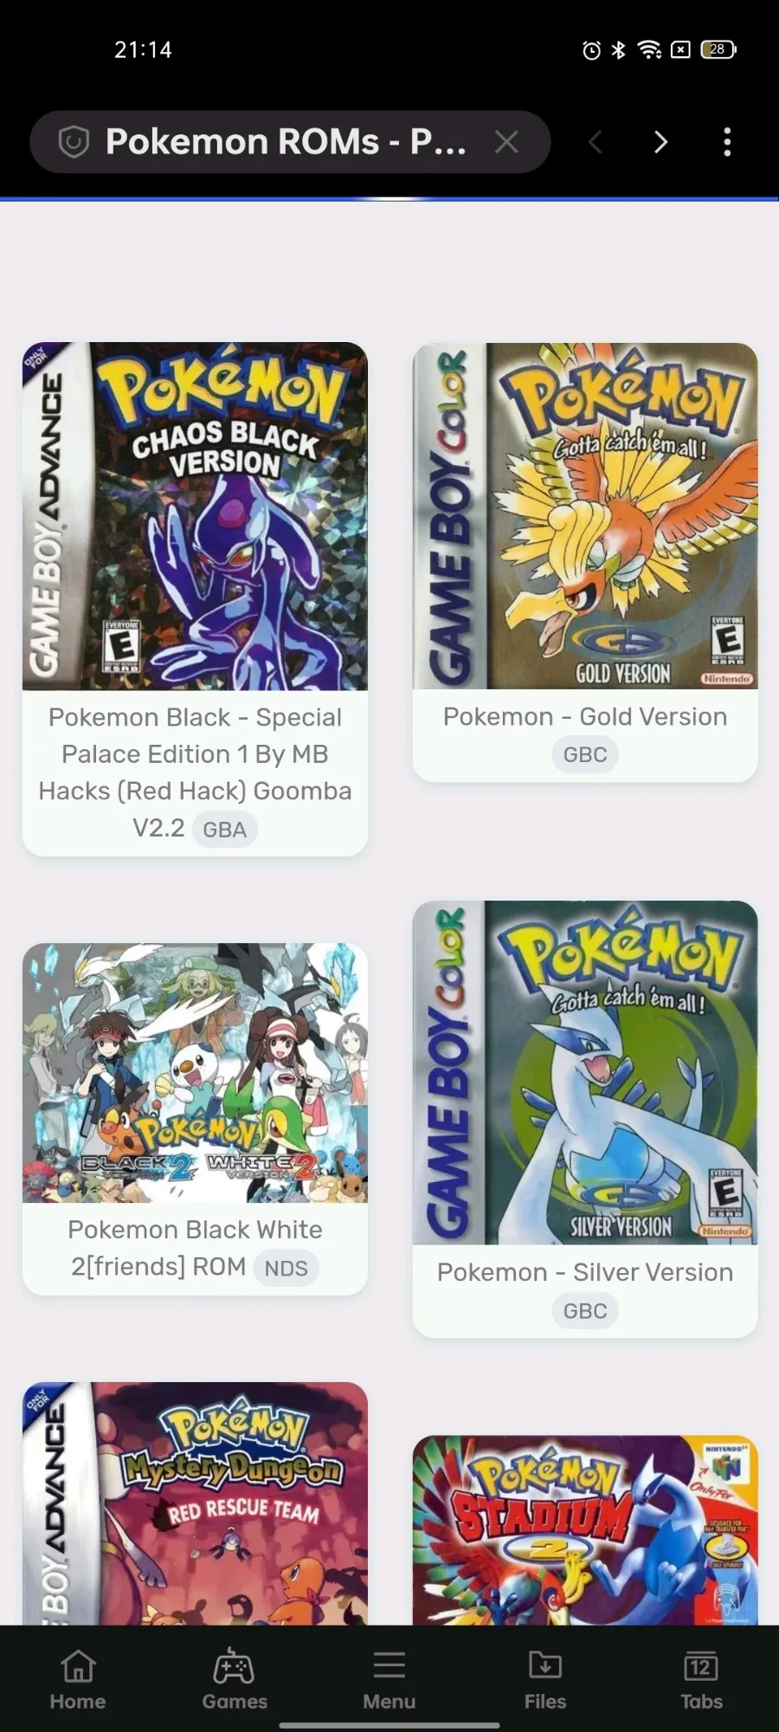Tap the GBA tag on Black hack

(225, 830)
